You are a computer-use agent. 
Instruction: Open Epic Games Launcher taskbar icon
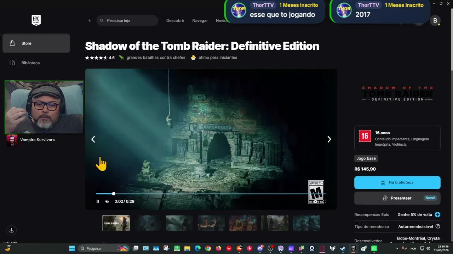pyautogui.click(x=353, y=248)
